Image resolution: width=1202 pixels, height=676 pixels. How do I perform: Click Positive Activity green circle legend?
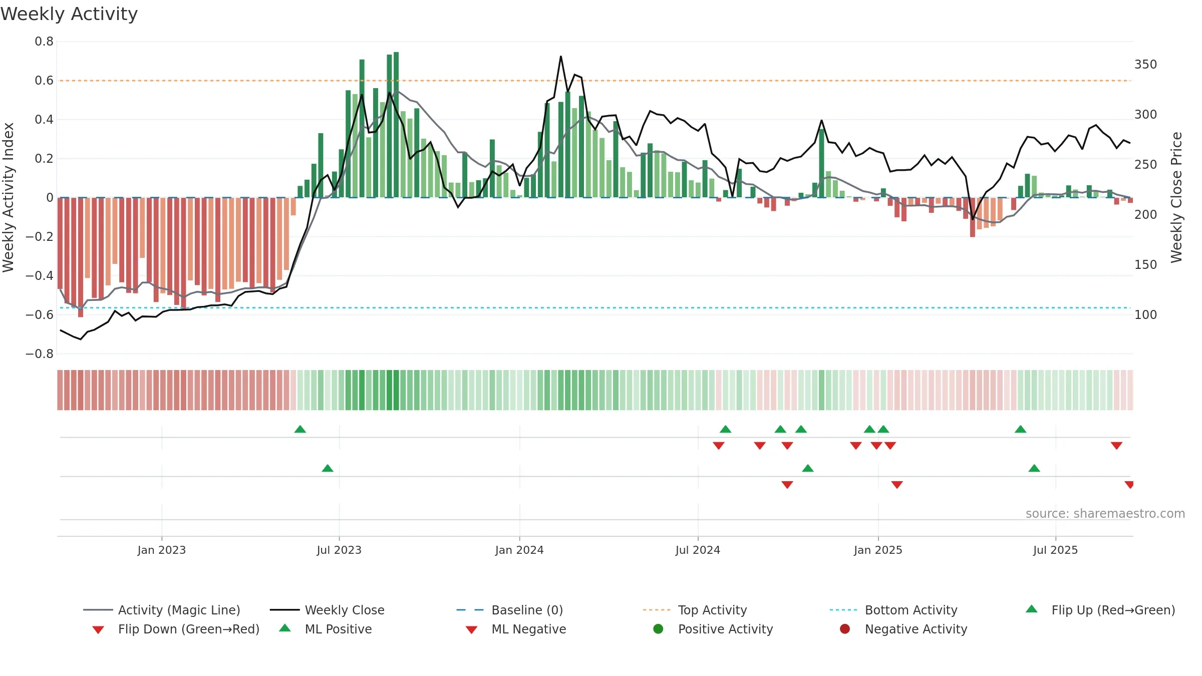[659, 629]
